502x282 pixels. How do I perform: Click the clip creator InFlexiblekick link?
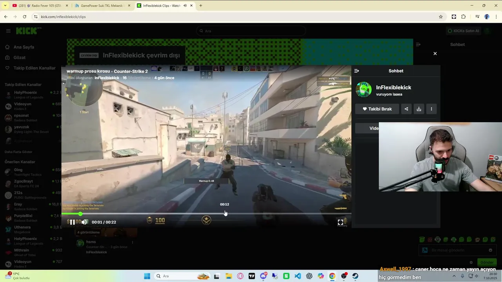(107, 78)
